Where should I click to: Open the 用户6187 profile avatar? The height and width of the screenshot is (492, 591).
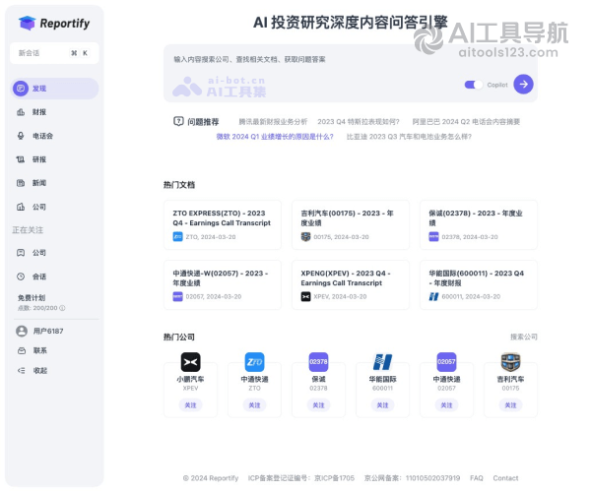[x=22, y=331]
